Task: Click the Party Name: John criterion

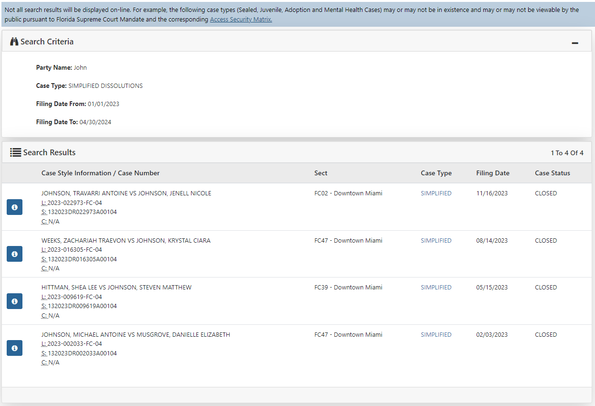Action: coord(62,68)
